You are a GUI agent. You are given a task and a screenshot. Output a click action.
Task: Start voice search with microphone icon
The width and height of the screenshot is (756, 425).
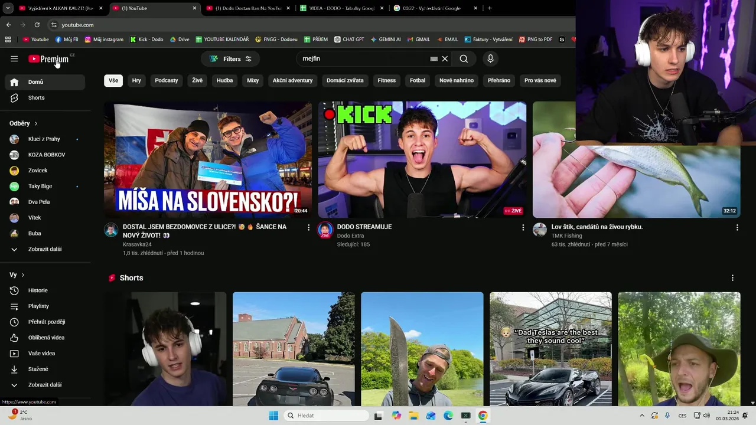click(x=490, y=58)
